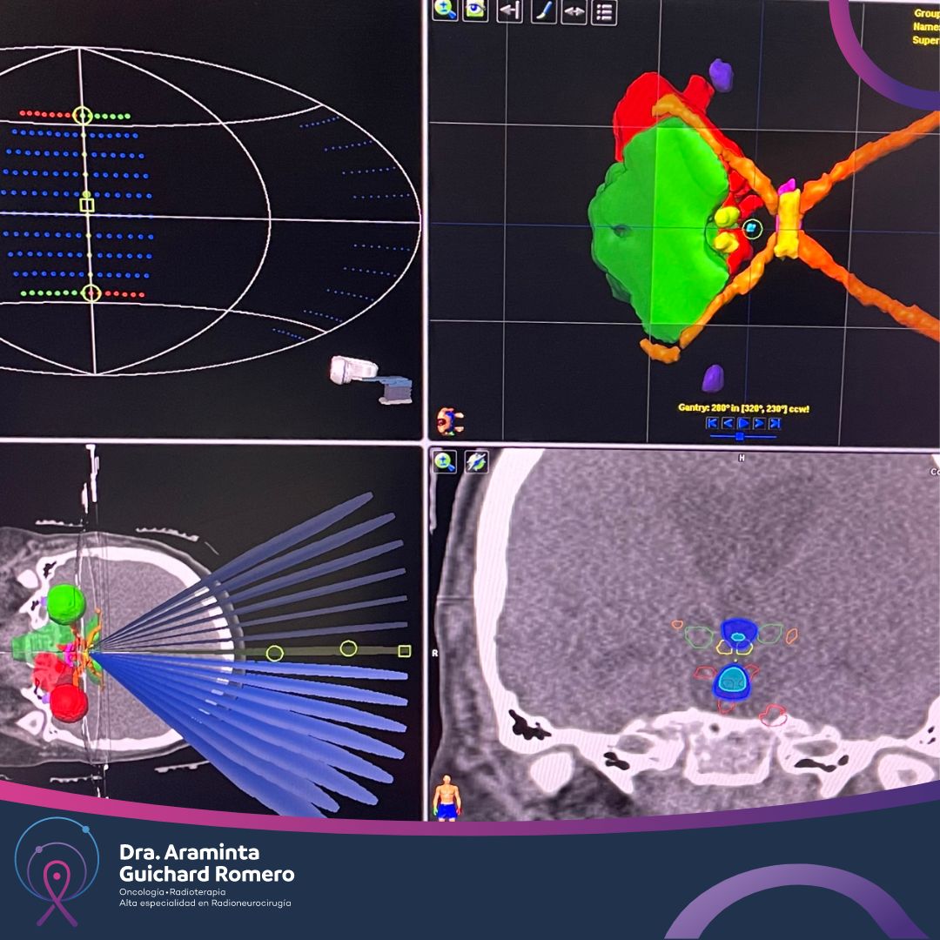This screenshot has height=940, width=940.
Task: Step back one gantry position
Action: [x=728, y=423]
